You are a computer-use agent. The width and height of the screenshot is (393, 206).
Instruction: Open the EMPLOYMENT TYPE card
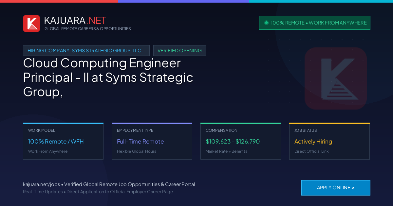152,141
